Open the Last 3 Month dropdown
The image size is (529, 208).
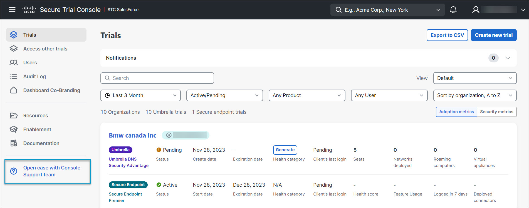click(x=140, y=95)
